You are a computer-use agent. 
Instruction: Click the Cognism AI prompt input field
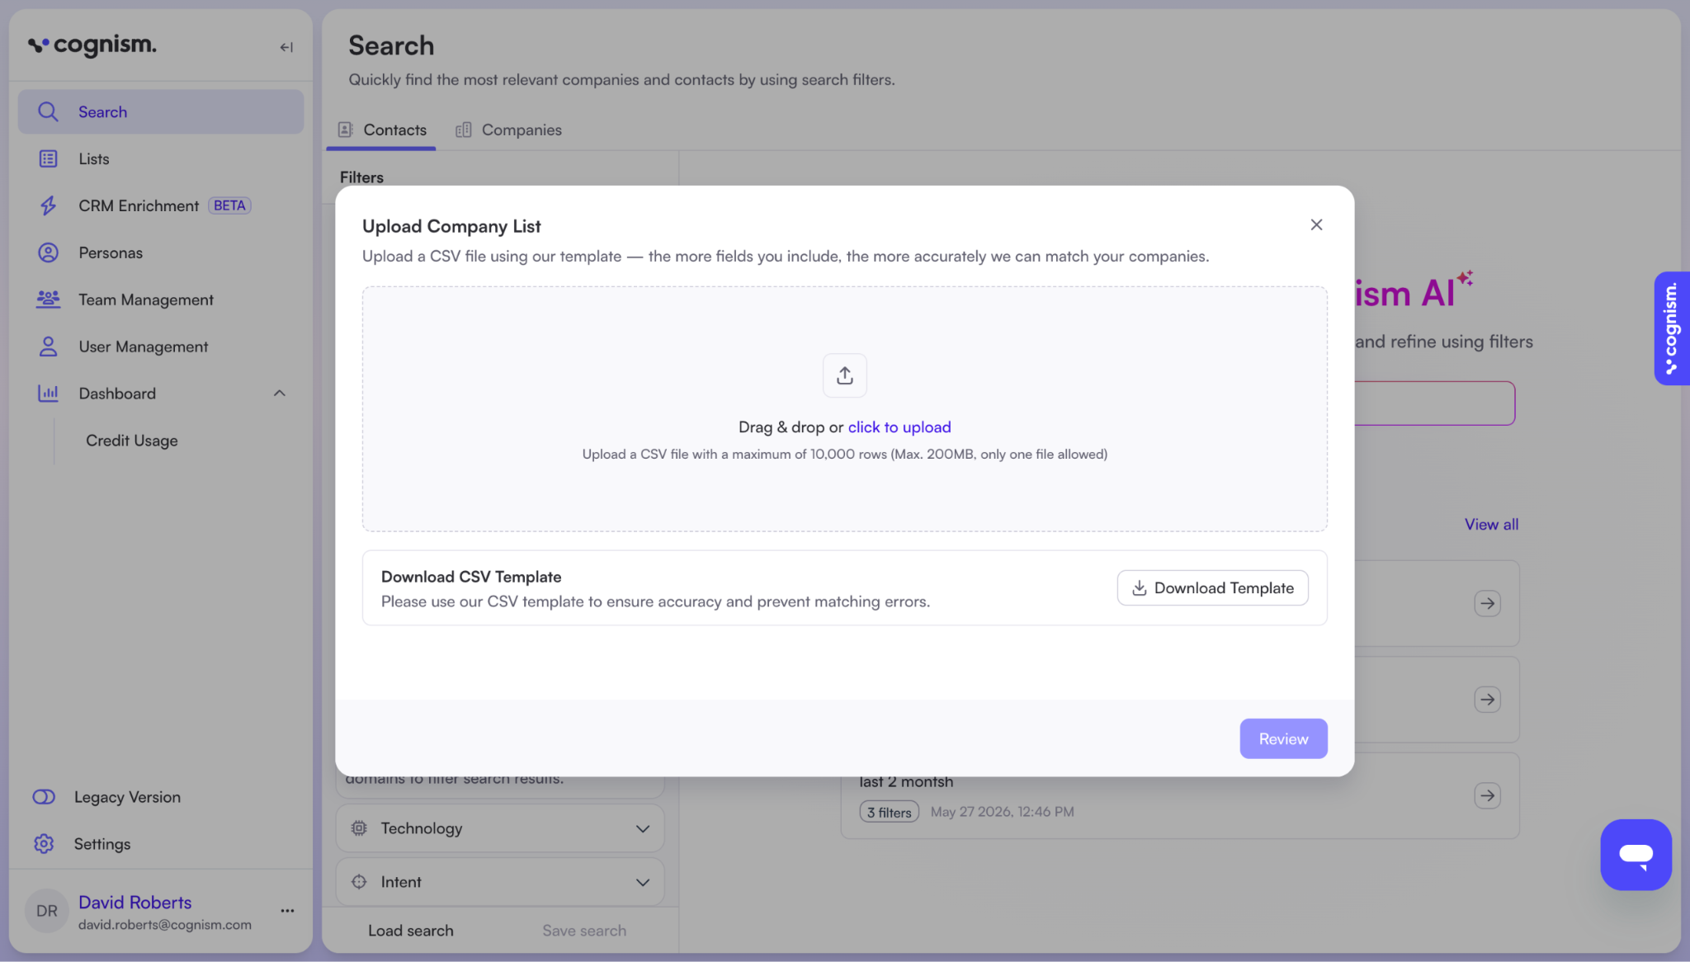tap(1434, 403)
